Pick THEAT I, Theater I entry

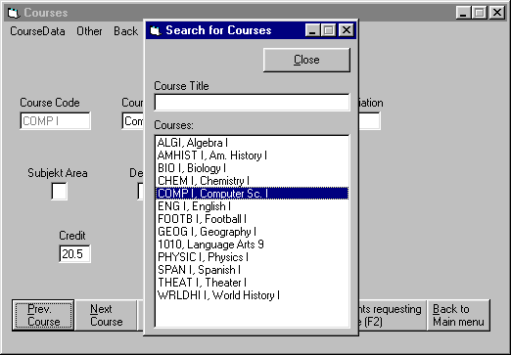pos(252,283)
